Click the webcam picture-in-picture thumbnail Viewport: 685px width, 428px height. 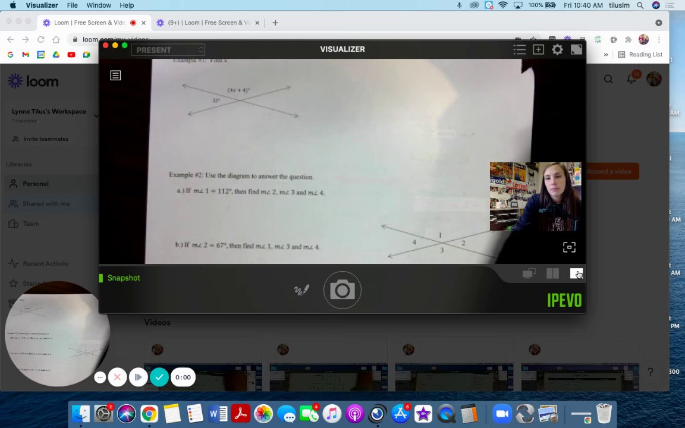click(536, 197)
